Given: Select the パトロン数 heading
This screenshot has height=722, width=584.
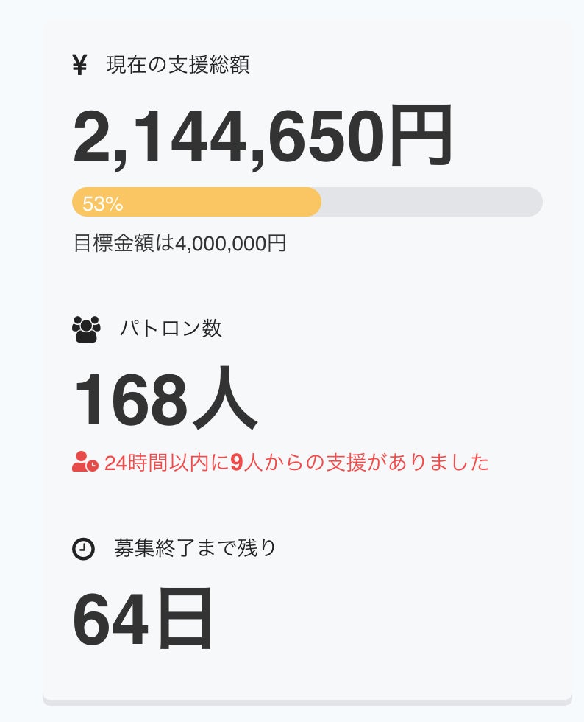Looking at the screenshot, I should pos(171,329).
